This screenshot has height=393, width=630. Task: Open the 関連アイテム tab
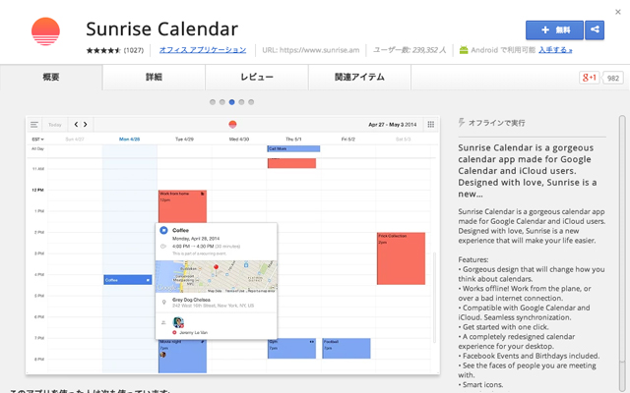359,77
